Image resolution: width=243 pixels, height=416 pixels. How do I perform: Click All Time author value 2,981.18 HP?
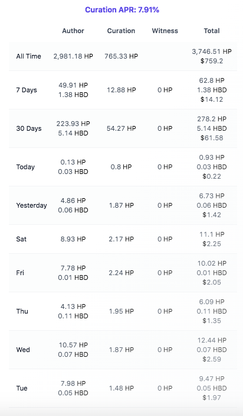(x=73, y=56)
